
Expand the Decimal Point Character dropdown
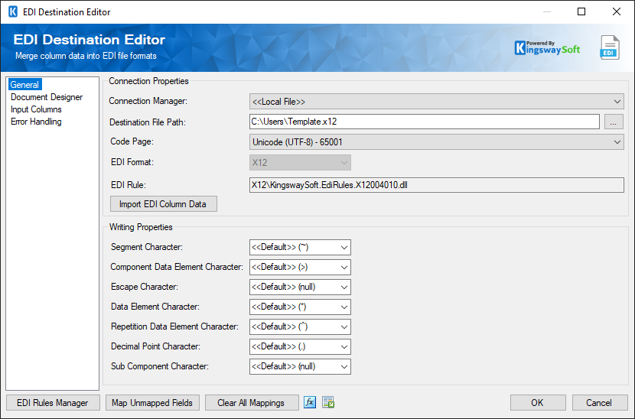[300, 346]
